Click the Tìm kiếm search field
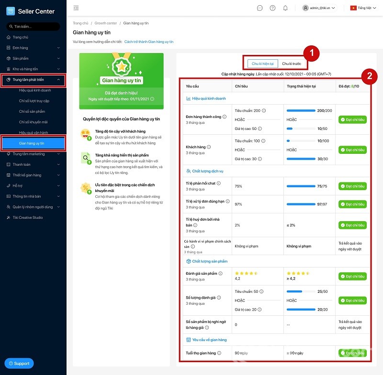The image size is (383, 375). pos(33,27)
